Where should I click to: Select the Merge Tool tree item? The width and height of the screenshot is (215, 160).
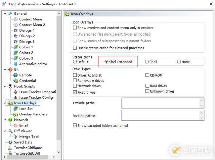(x=29, y=137)
